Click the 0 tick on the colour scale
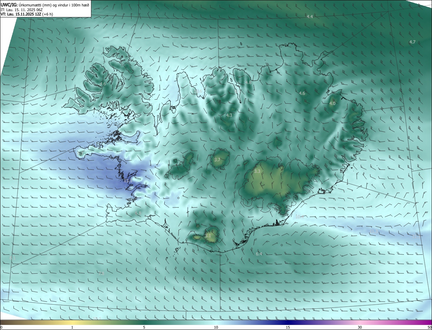This screenshot has height=330, width=432. [1, 327]
